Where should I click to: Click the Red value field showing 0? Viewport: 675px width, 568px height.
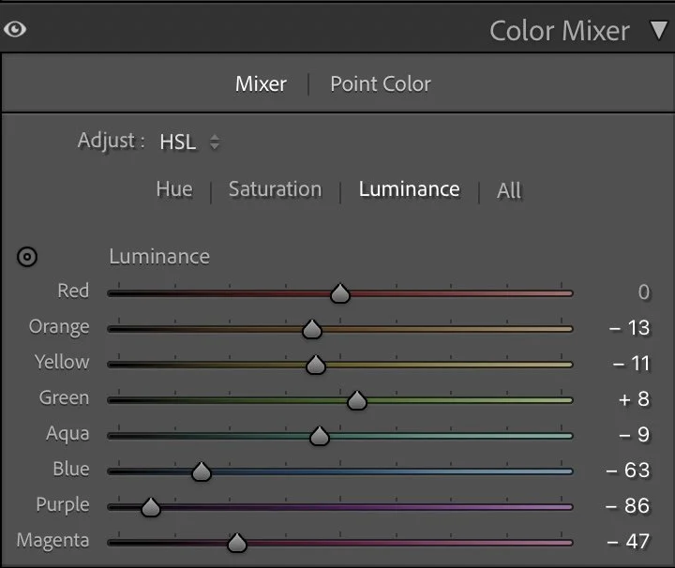(x=643, y=292)
